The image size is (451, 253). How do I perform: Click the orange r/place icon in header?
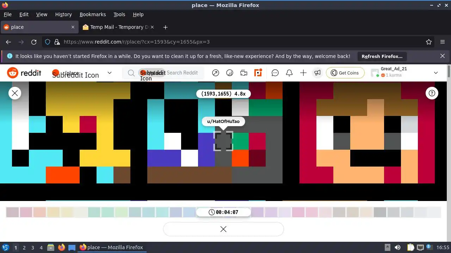[258, 73]
